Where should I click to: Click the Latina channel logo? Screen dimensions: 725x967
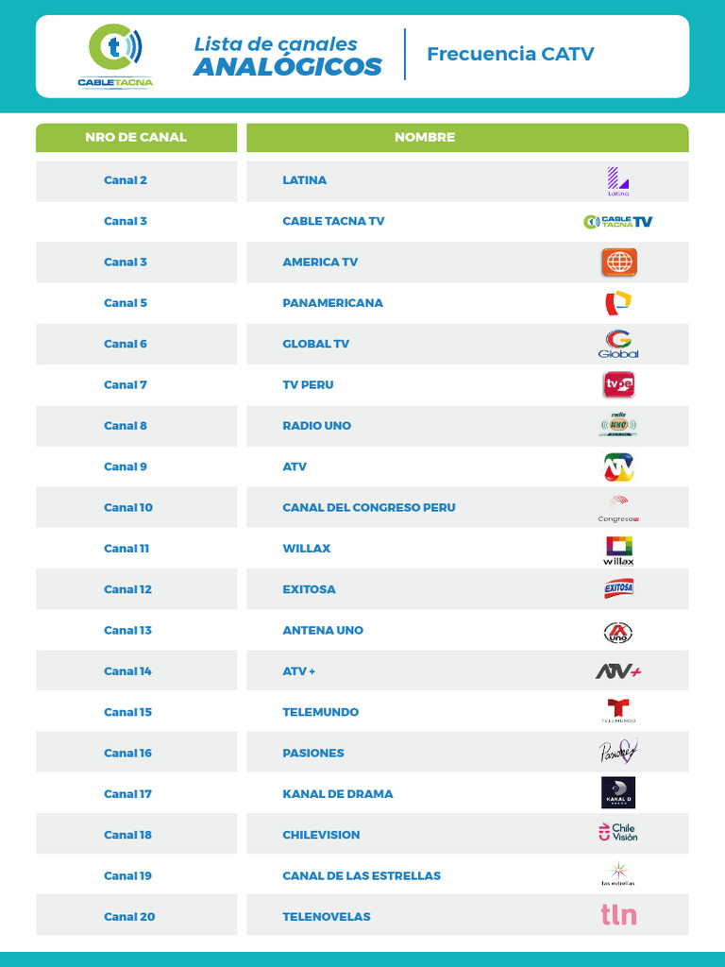coord(618,180)
